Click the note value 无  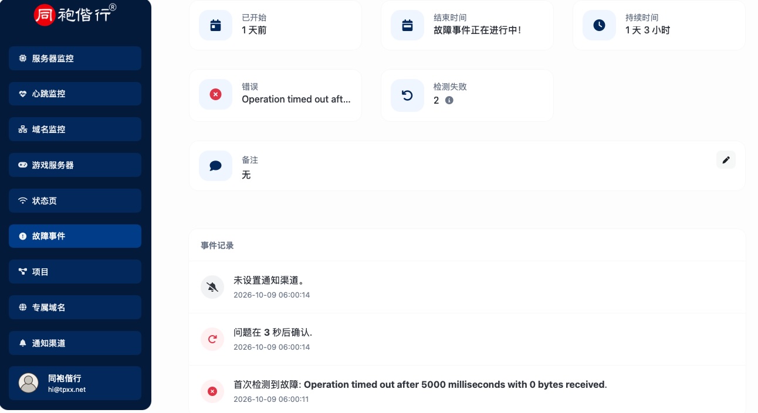point(246,175)
